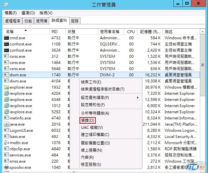Sort by the PID column header
This screenshot has height=173, width=208.
coord(58,32)
